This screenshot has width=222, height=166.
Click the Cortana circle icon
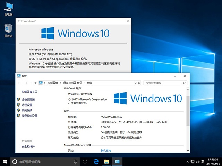point(15,162)
